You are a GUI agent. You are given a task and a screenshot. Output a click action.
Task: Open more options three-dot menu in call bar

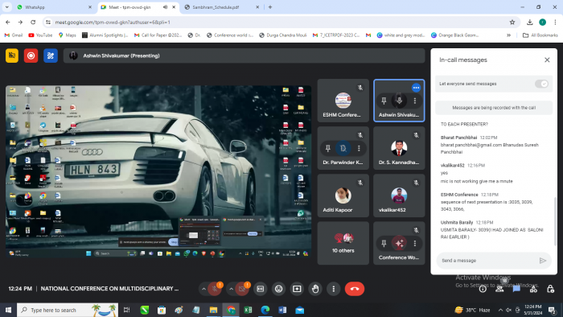[x=334, y=289]
